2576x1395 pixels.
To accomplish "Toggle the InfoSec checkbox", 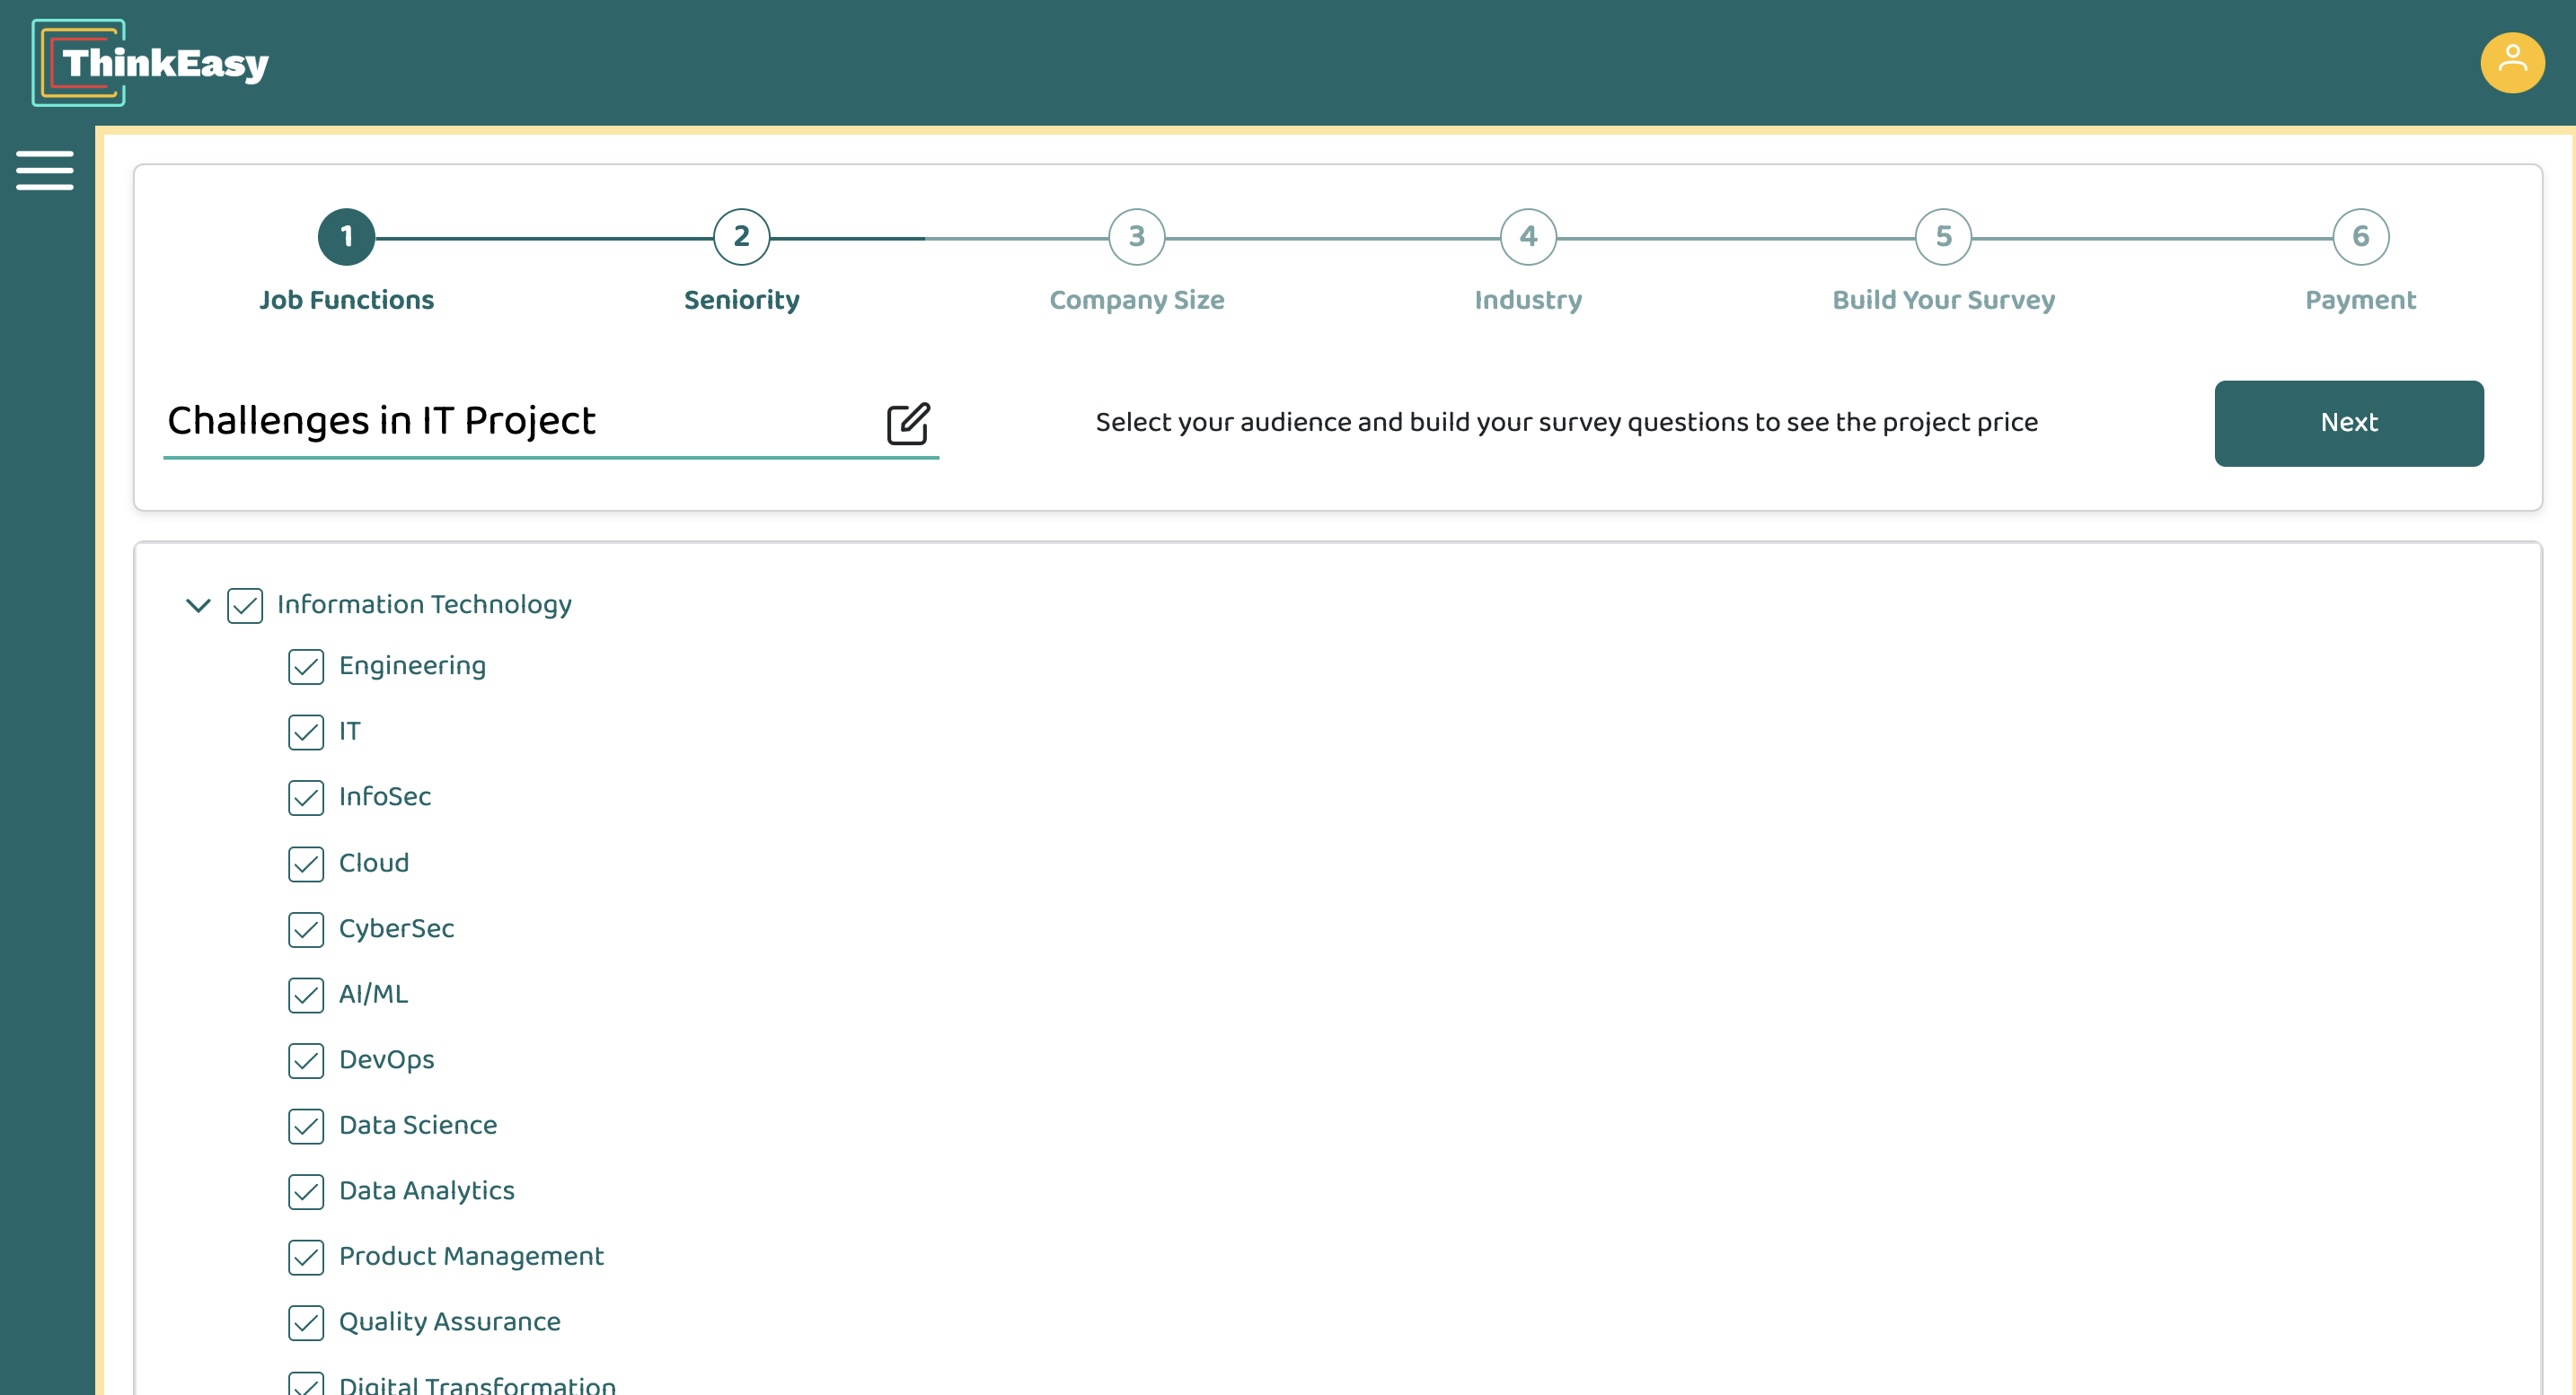I will (306, 797).
